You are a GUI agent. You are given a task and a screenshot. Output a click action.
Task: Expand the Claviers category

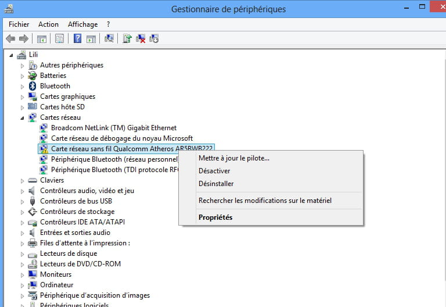pyautogui.click(x=23, y=180)
